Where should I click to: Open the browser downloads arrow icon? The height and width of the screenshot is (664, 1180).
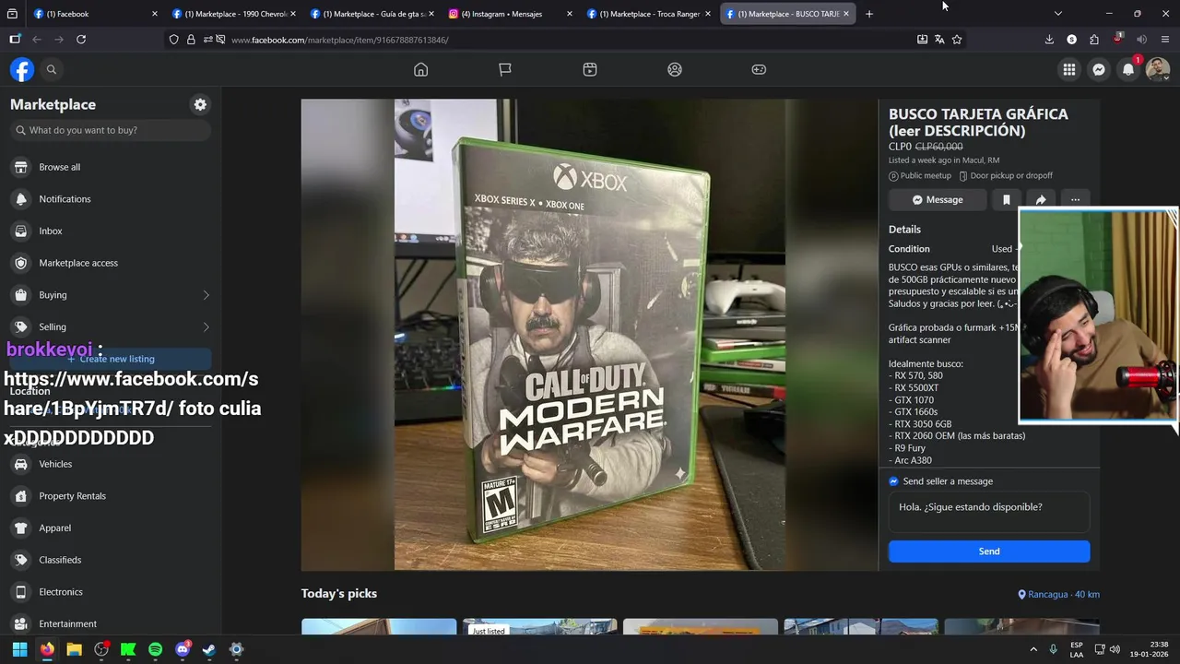[x=1049, y=40]
